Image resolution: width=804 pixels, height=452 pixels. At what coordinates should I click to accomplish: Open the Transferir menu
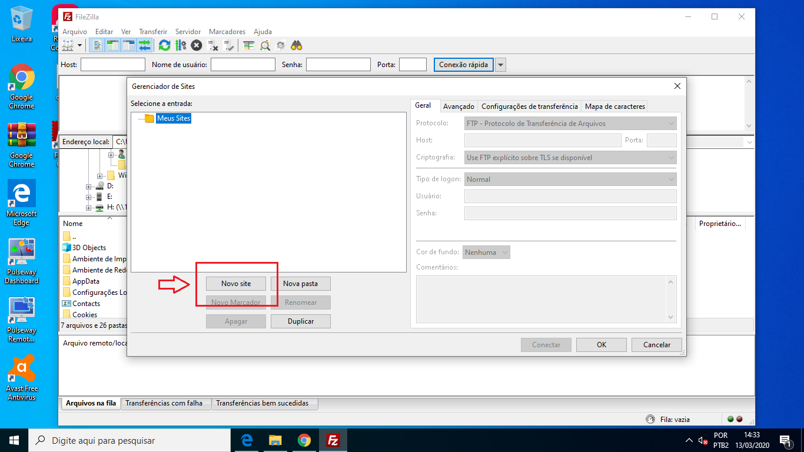click(x=153, y=32)
